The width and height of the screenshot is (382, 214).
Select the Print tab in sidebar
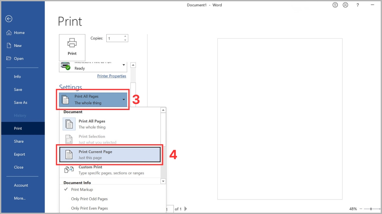(23, 128)
